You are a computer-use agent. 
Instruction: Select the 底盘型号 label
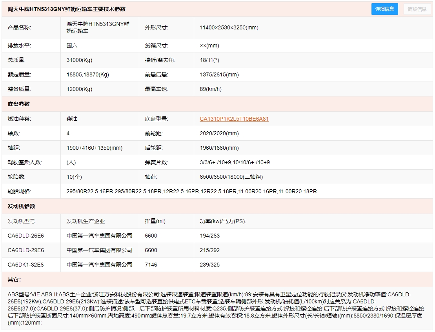pos(157,119)
